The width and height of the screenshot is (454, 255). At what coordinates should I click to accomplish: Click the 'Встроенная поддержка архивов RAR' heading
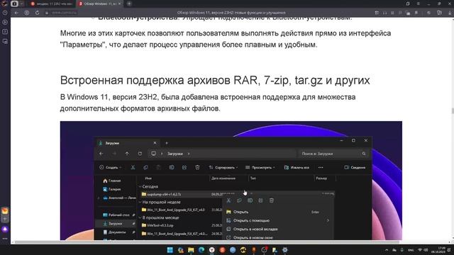215,80
